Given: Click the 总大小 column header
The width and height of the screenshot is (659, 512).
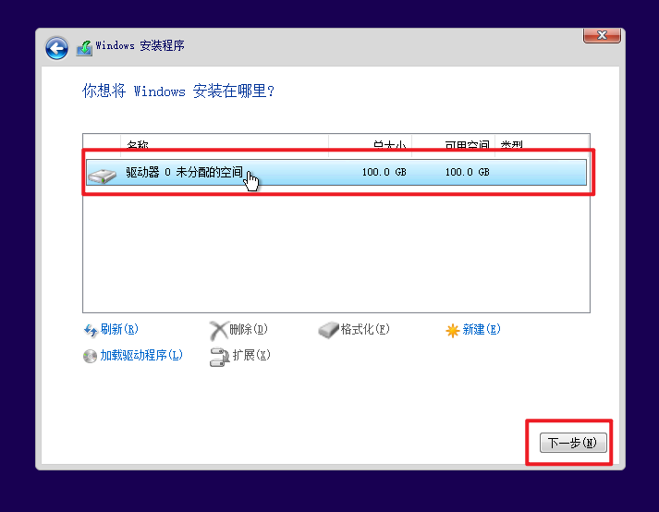Looking at the screenshot, I should pos(389,145).
